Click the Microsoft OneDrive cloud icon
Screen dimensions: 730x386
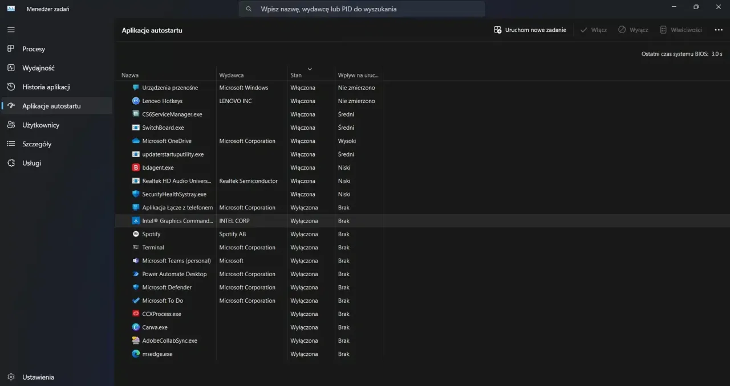tap(136, 141)
